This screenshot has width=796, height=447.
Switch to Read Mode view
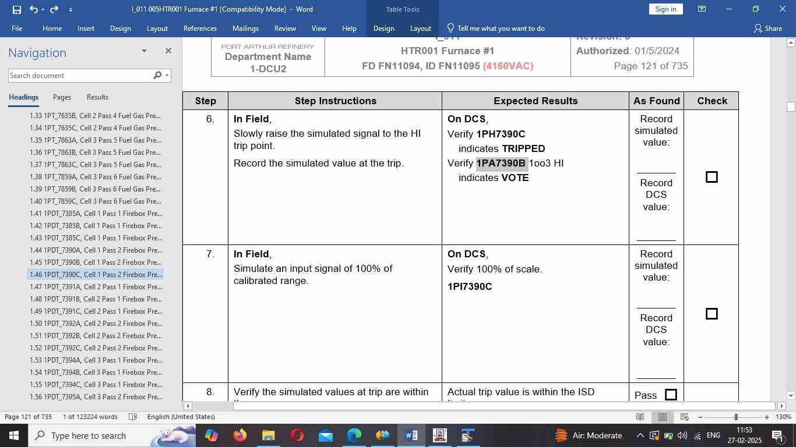pyautogui.click(x=640, y=417)
